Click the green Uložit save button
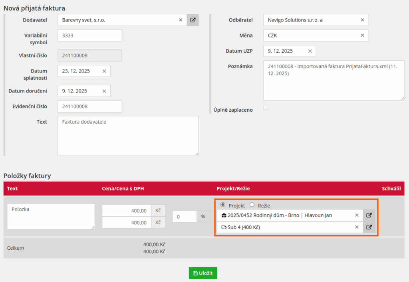This screenshot has width=409, height=282. pyautogui.click(x=203, y=273)
